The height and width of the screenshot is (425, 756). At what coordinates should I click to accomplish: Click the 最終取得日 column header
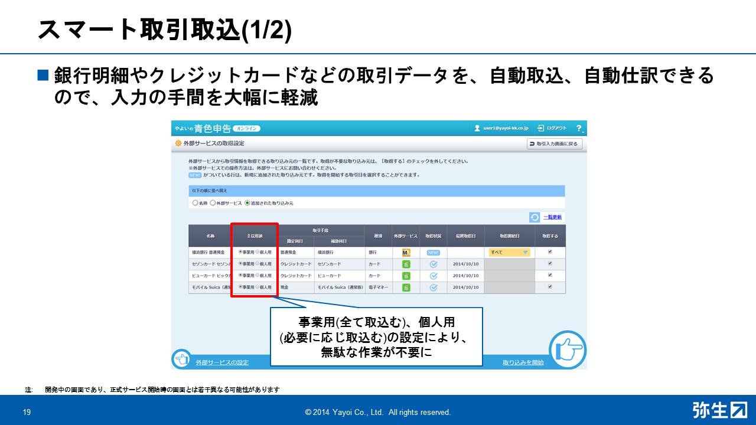click(465, 236)
